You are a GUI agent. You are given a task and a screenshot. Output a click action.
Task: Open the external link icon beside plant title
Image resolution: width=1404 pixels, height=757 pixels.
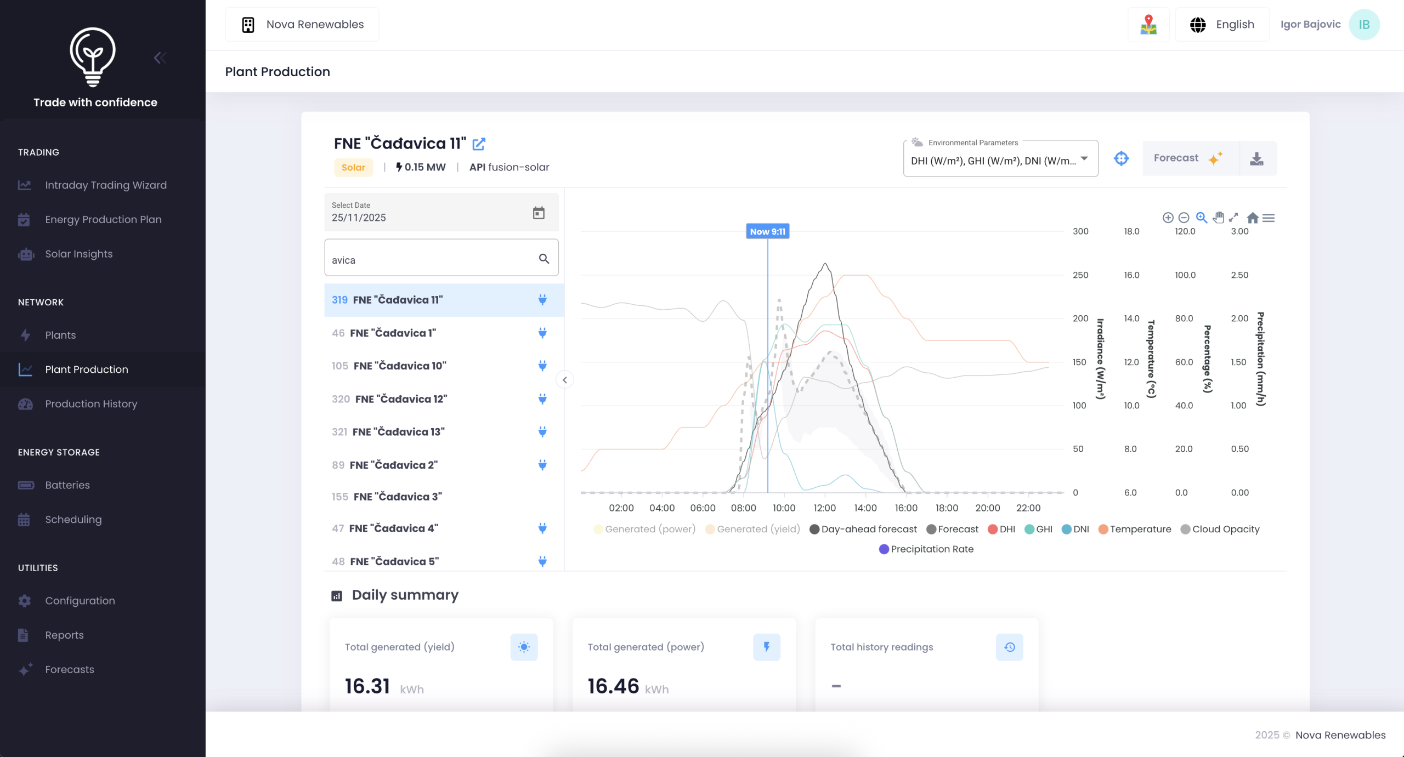479,144
